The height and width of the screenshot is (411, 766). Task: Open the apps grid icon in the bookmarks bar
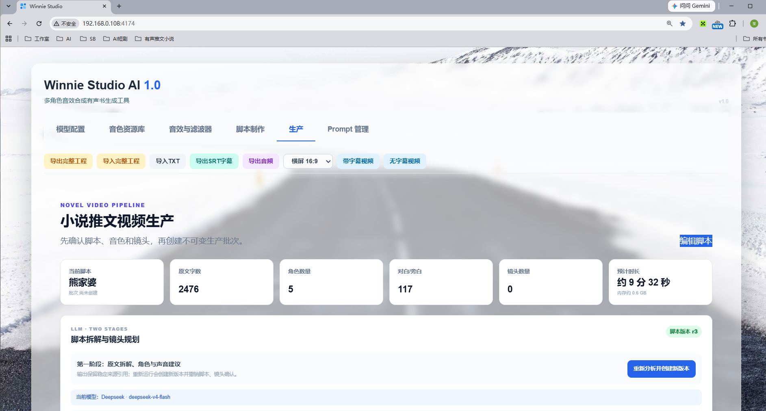(x=9, y=39)
